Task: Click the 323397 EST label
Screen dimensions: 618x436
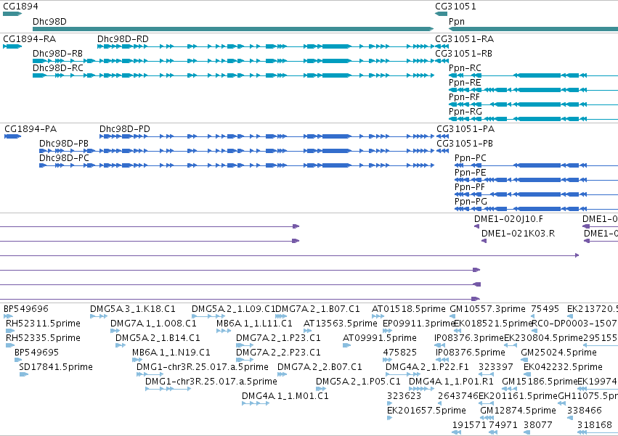Action: tap(496, 368)
